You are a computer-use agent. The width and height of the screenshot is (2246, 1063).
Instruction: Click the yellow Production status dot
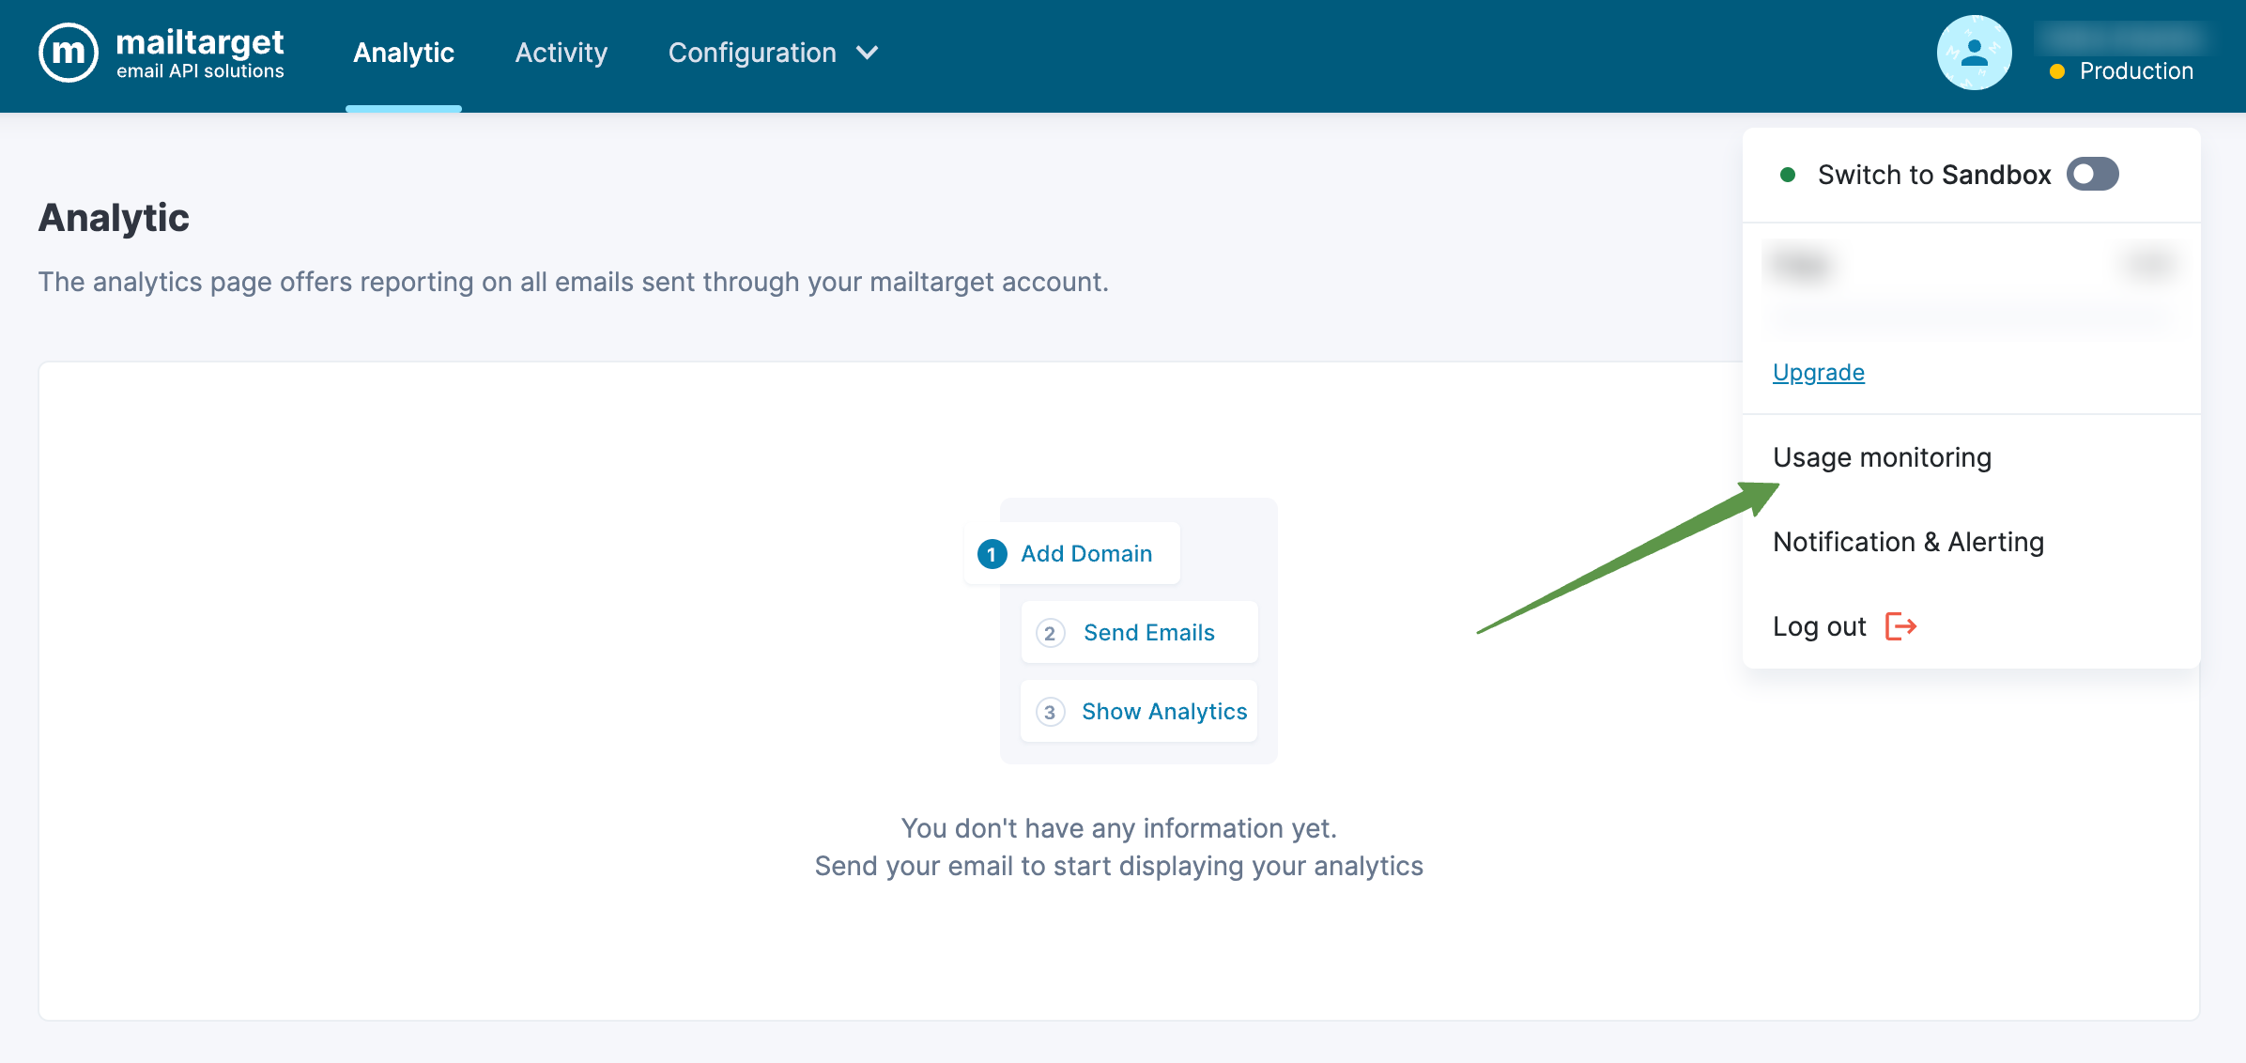point(2057,71)
